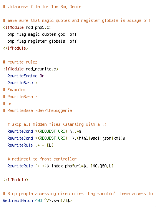Click the php_flag register_globals off line
Screen dimensions: 156x207
42,41
